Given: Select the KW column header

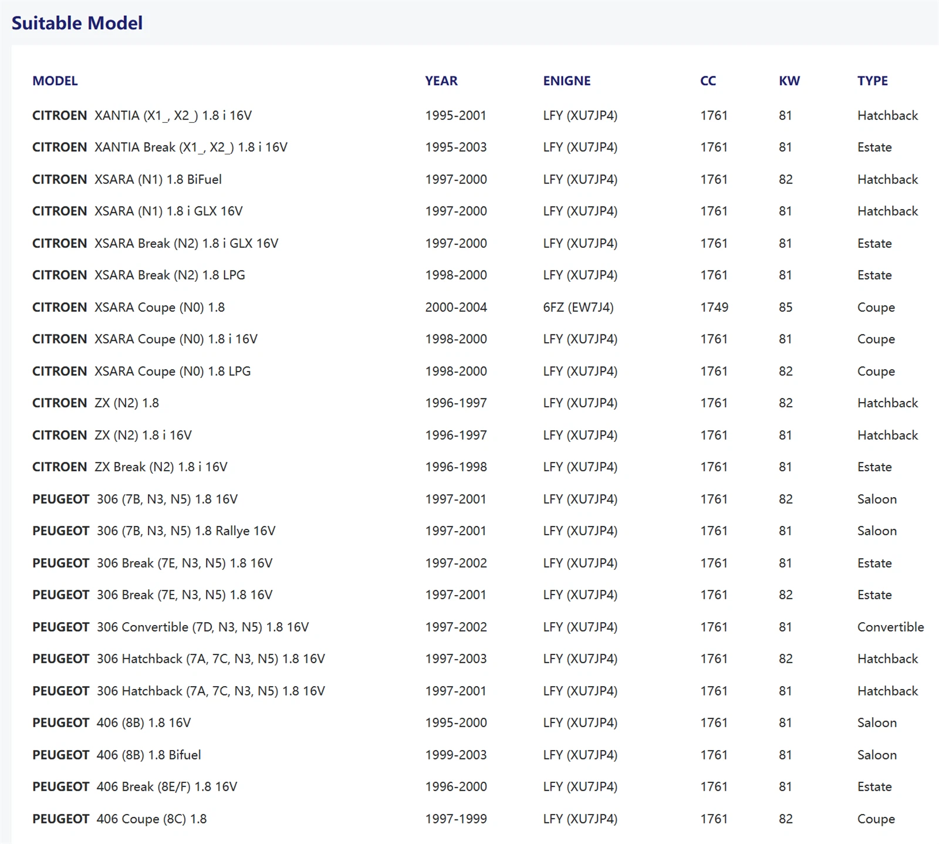Looking at the screenshot, I should click(x=789, y=81).
